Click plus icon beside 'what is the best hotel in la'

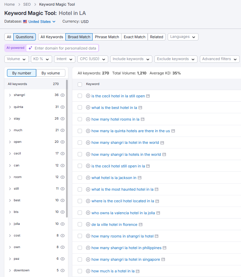[x=88, y=108]
